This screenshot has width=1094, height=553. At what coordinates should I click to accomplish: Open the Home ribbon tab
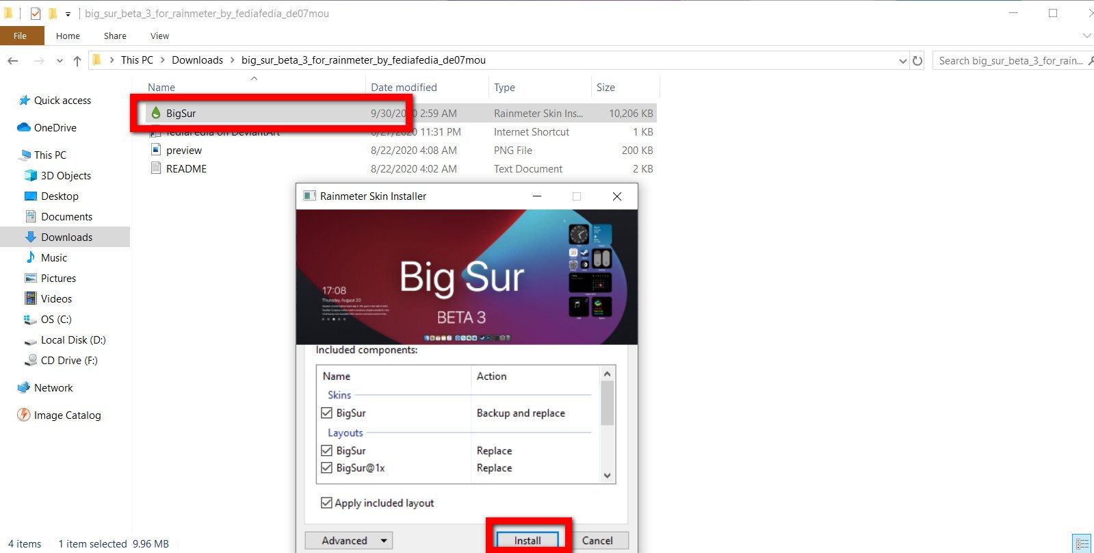pyautogui.click(x=68, y=36)
